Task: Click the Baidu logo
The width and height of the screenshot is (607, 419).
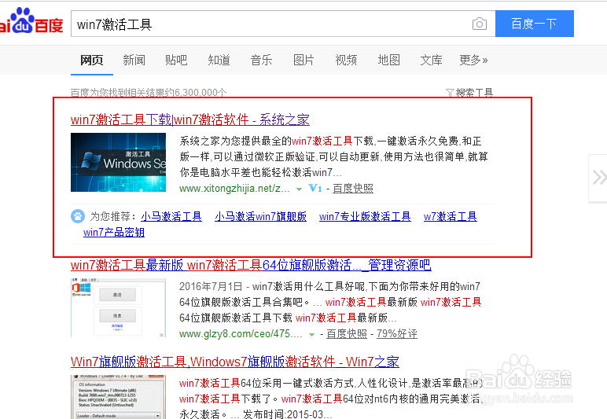Action: click(31, 21)
